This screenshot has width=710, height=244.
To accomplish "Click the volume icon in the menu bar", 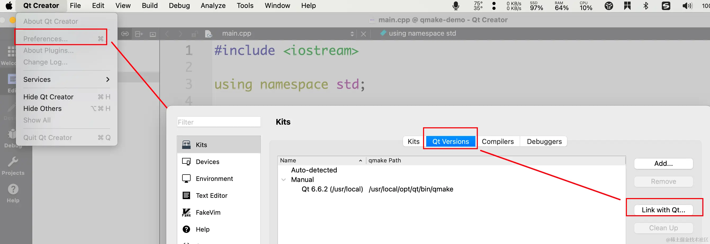I will tap(687, 6).
